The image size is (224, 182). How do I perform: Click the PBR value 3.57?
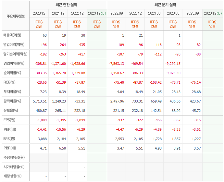(197, 148)
